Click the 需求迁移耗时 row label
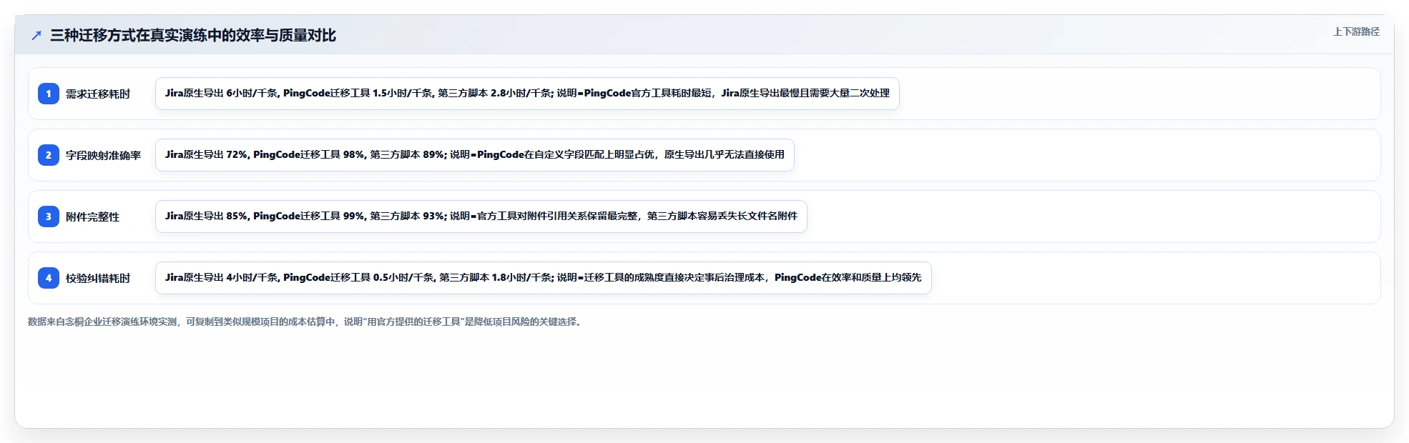This screenshot has height=443, width=1409. coord(98,94)
